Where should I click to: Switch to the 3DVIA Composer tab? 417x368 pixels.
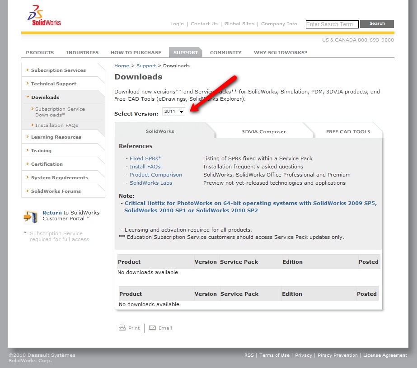pos(263,131)
